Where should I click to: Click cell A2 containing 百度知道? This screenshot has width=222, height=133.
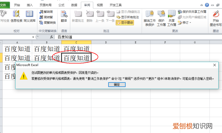(x=17, y=58)
